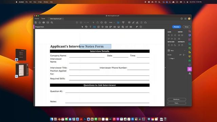Screen dimensions: 217x122
Task: Click highlighted Prepare Form rail icon
Action: (x=190, y=69)
